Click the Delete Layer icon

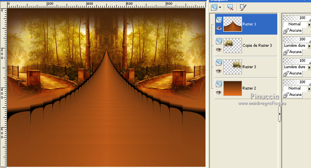click(x=230, y=8)
